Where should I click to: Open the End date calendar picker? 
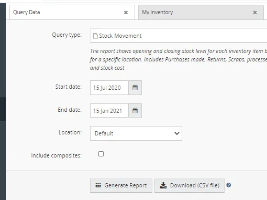coord(135,111)
